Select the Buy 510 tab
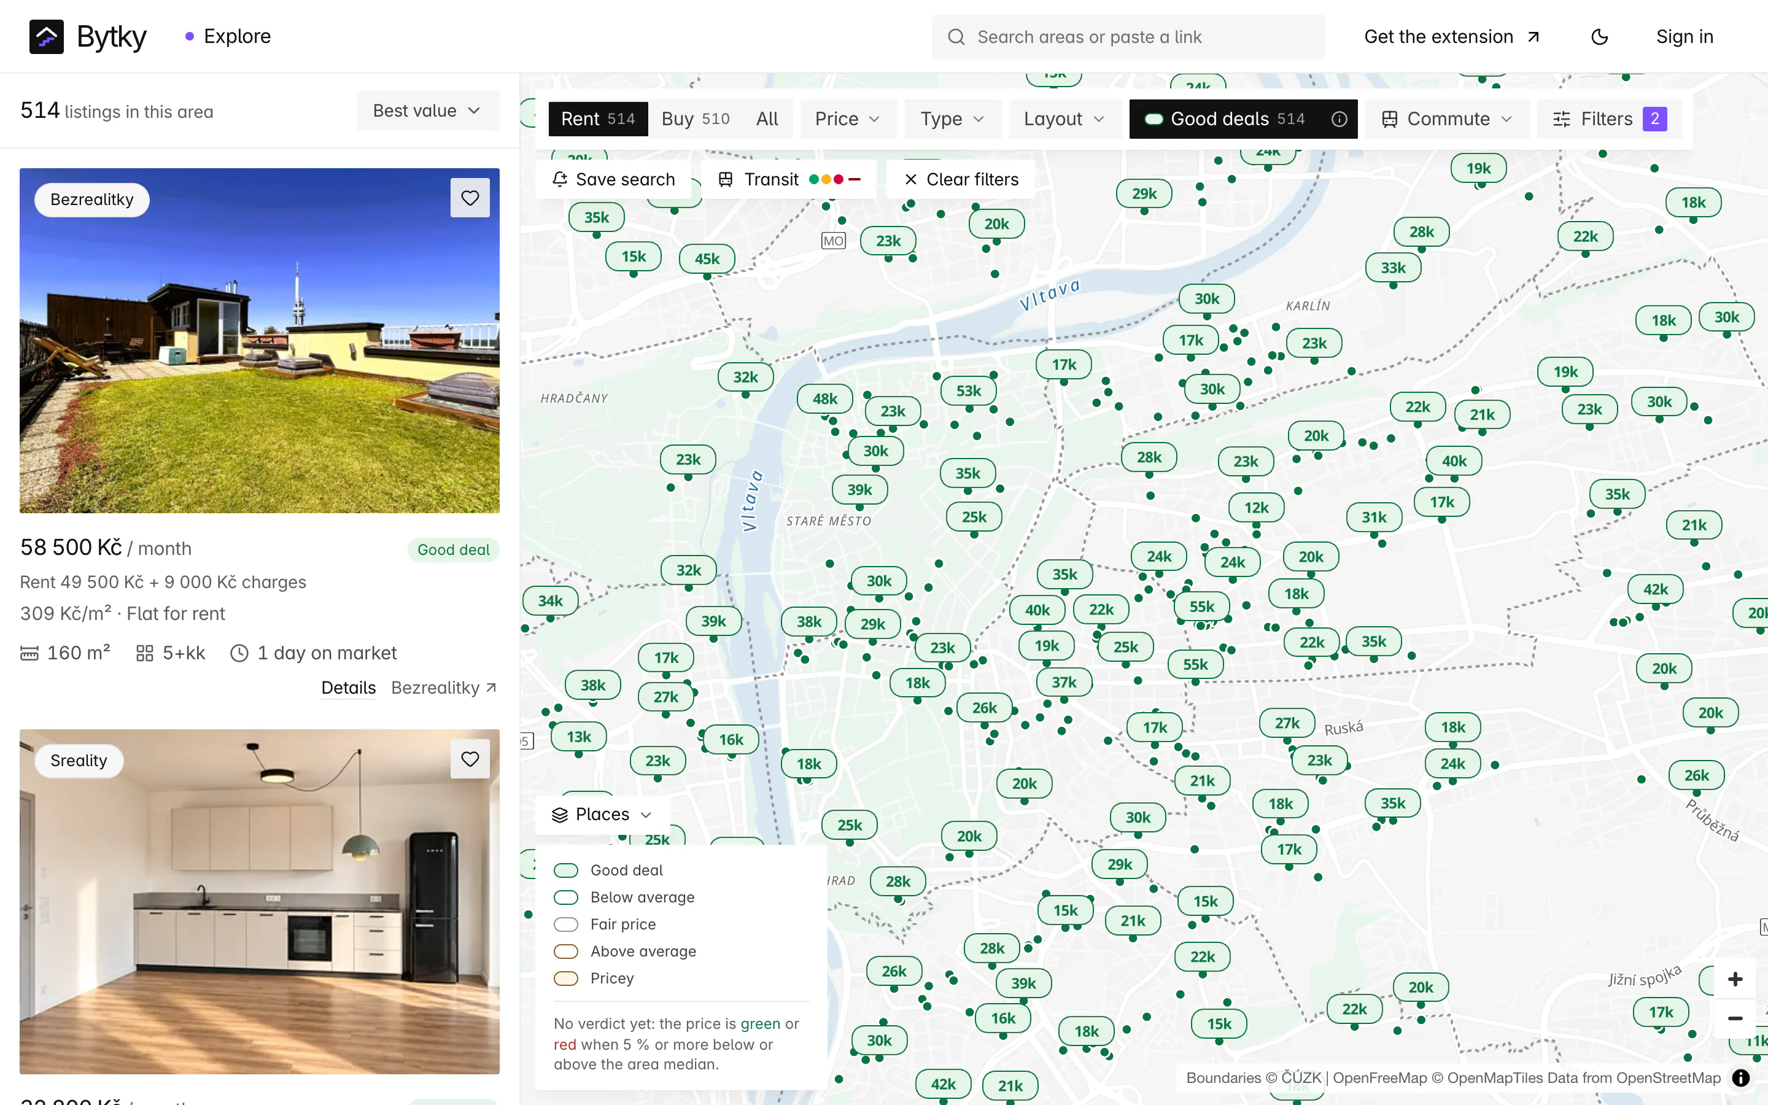 [695, 119]
